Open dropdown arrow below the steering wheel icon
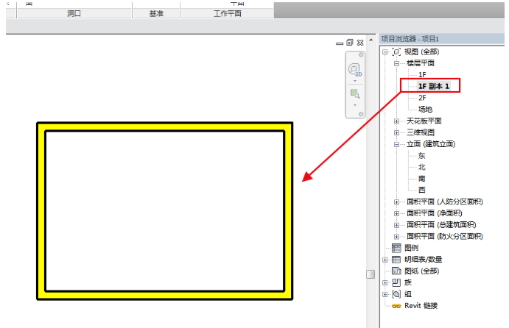 (355, 81)
